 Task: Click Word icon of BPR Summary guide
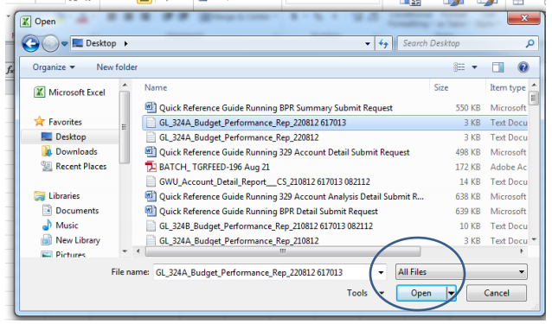point(151,107)
